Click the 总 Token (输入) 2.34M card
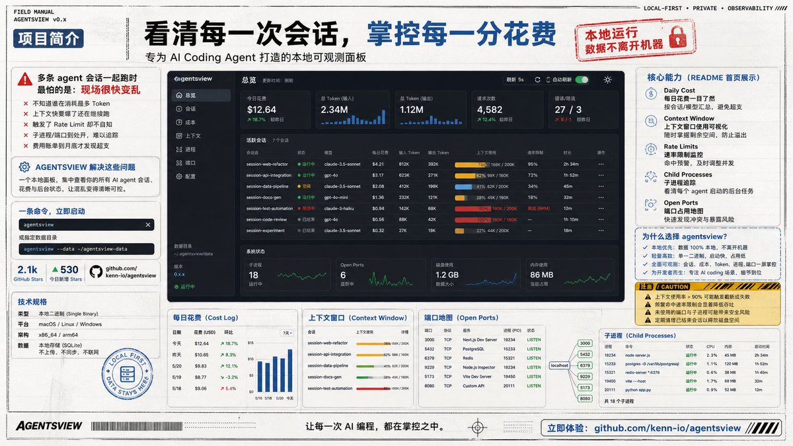Viewport: 793px width, 446px height. 354,108
